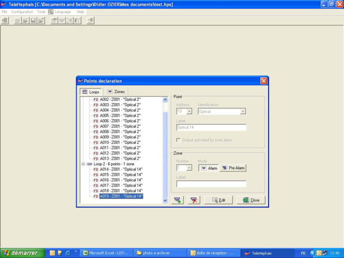The image size is (344, 258).
Task: Click the tree list scrollbar up arrow
Action: [x=165, y=100]
